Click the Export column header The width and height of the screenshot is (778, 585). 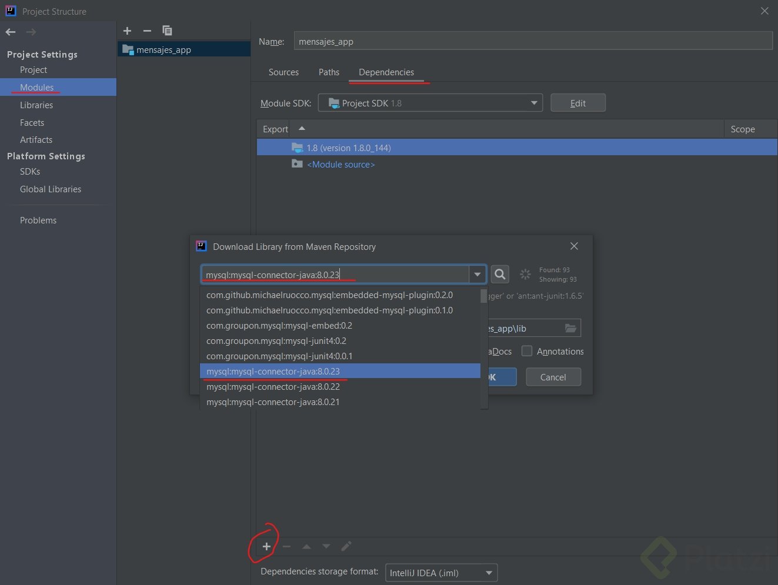[x=275, y=129]
